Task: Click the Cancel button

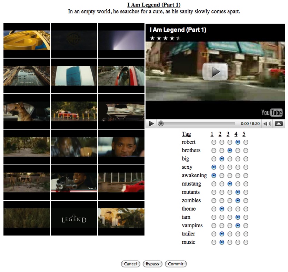Action: pos(130,264)
